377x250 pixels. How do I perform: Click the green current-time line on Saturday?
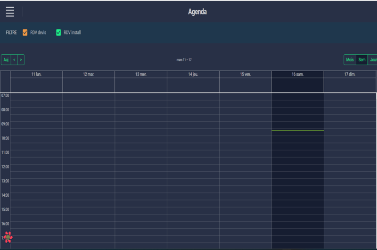click(x=297, y=130)
